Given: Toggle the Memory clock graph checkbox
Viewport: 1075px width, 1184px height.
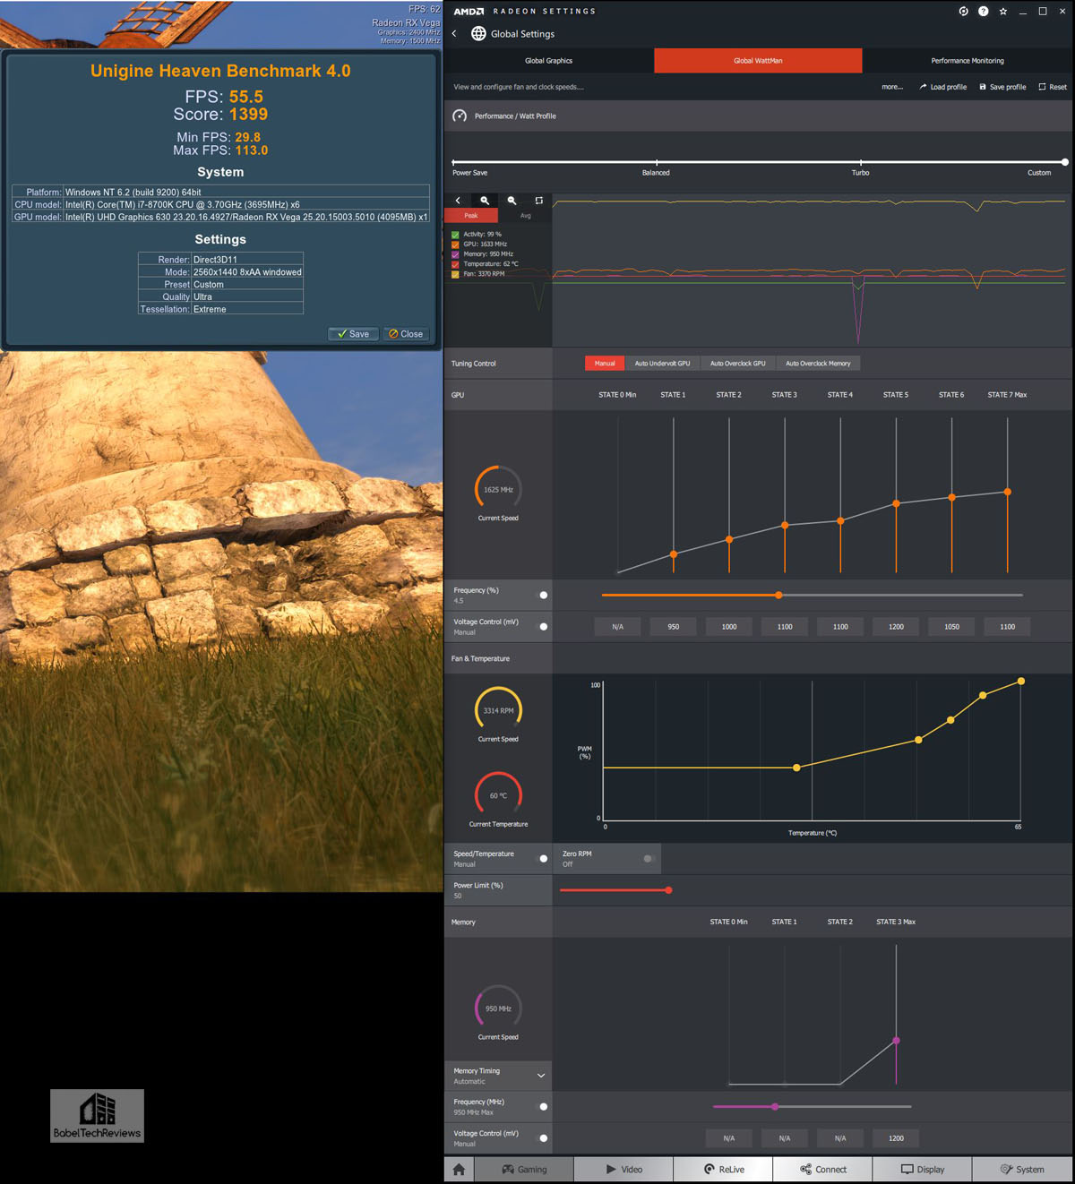Looking at the screenshot, I should click(455, 254).
